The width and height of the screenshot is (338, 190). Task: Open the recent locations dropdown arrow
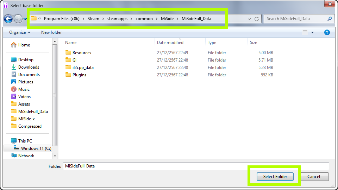(x=25, y=19)
